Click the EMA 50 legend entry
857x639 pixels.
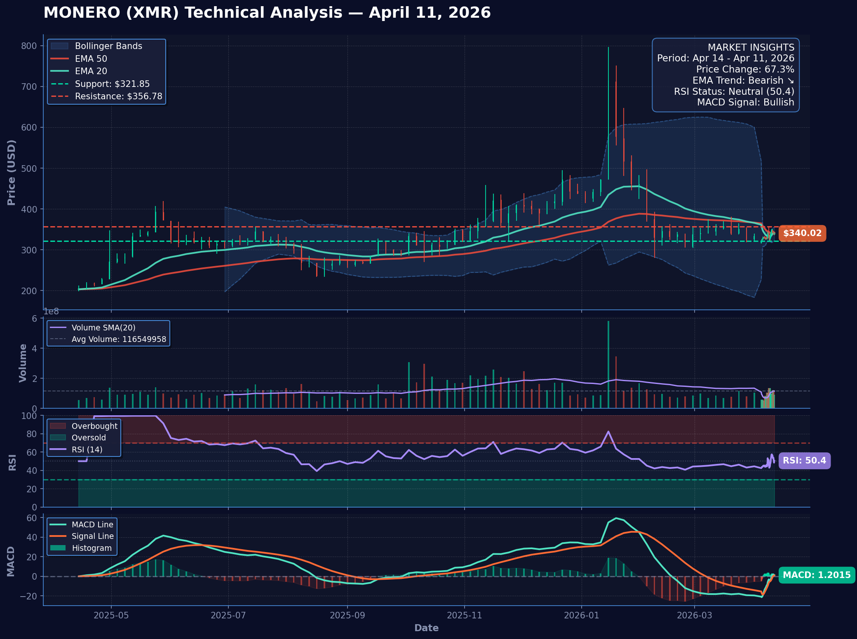(91, 59)
